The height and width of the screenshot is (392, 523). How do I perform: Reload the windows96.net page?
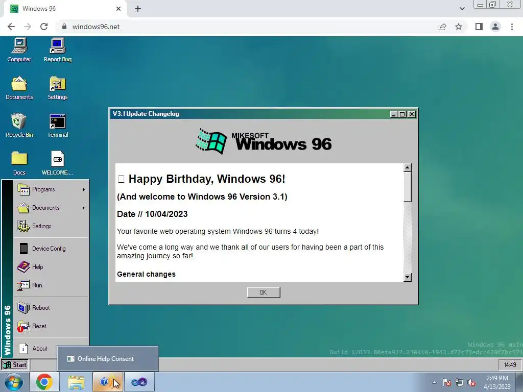[44, 27]
